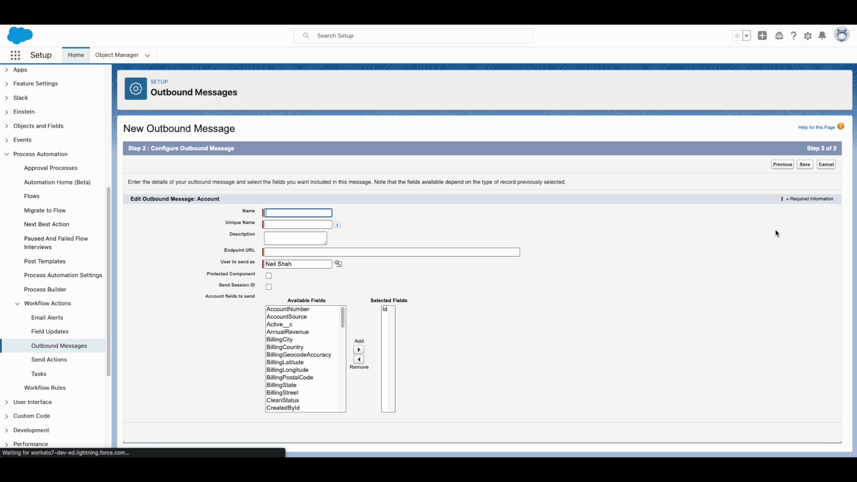Click the Save button
Image resolution: width=857 pixels, height=482 pixels.
point(805,164)
